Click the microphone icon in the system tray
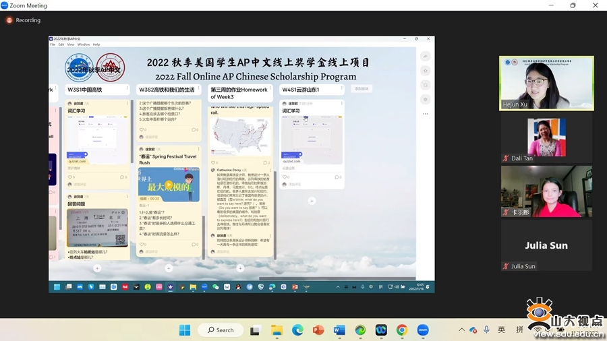This screenshot has width=607, height=341. click(486, 330)
